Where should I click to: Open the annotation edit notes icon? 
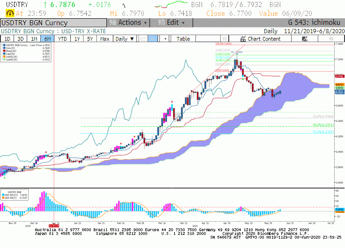click(x=305, y=39)
